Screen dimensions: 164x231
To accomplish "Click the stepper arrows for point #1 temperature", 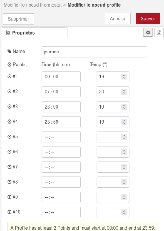I will point(124,77).
